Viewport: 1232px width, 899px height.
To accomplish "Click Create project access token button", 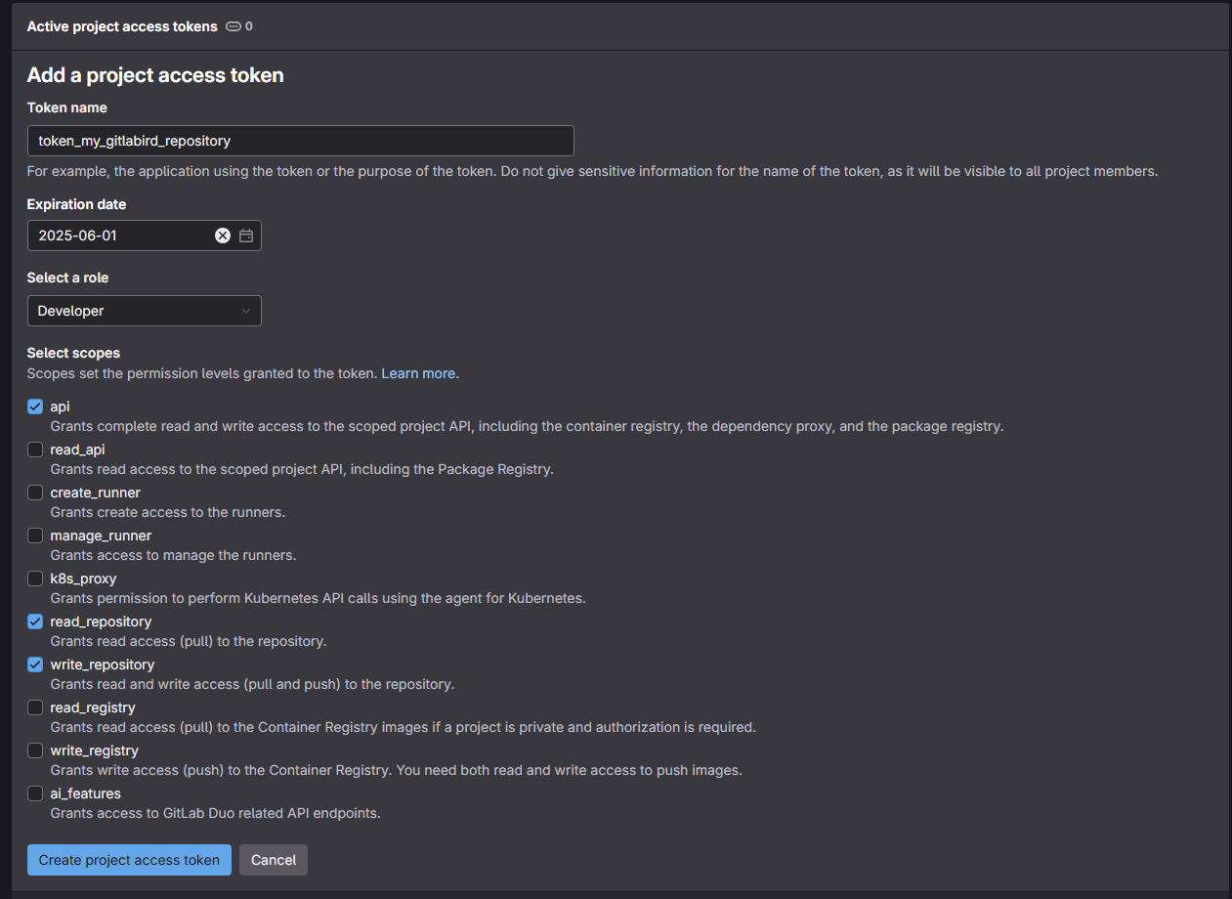I will pos(129,860).
